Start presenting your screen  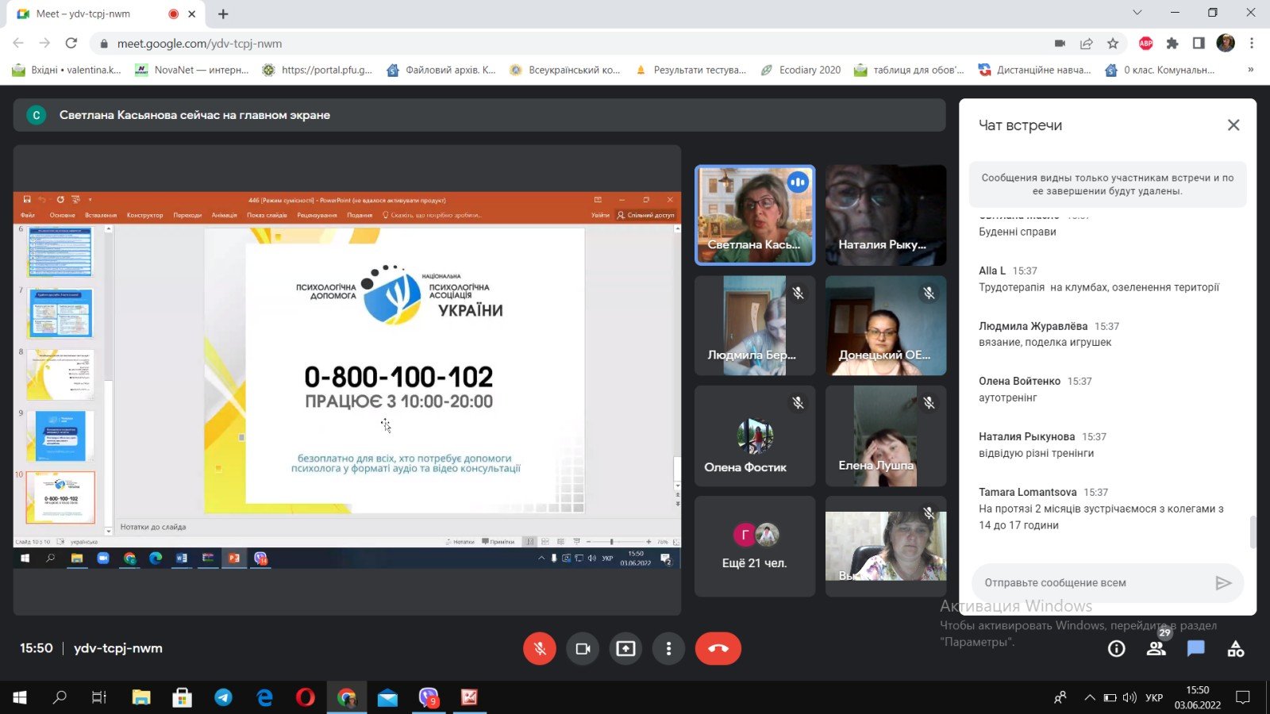point(625,649)
